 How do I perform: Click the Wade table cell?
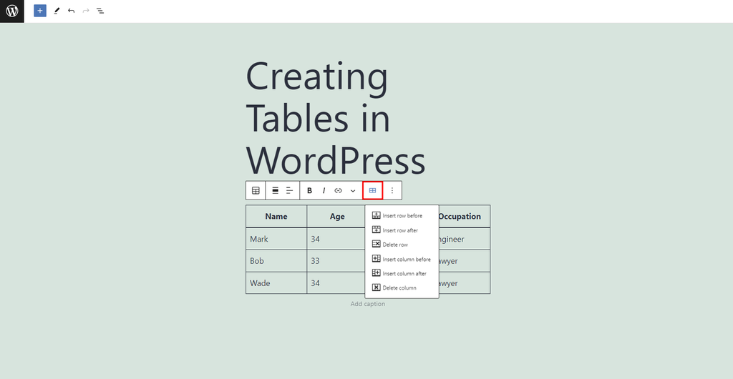pos(276,283)
